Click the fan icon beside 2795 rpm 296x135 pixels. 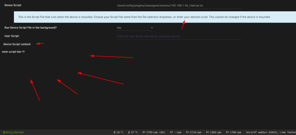click(x=144, y=132)
